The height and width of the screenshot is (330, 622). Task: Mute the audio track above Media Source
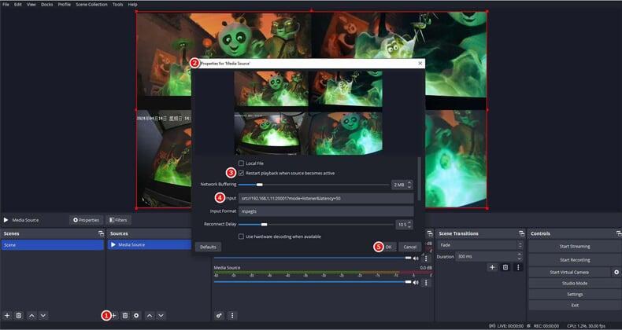point(416,258)
